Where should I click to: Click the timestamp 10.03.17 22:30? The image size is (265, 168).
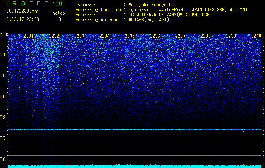click(x=21, y=19)
